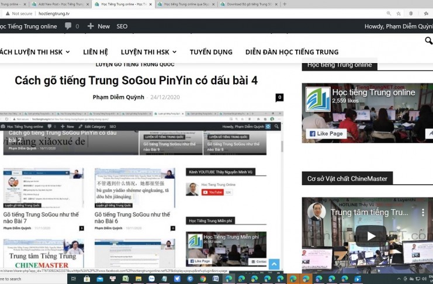
Task: Open Google Chrome from taskbar
Action: [x=203, y=279]
